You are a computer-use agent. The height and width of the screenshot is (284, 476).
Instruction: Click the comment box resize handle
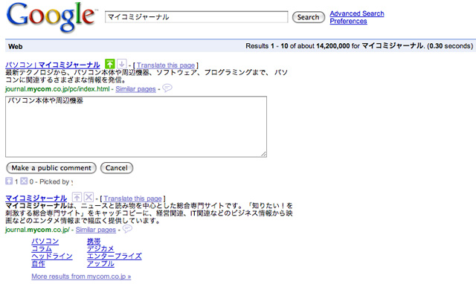[x=263, y=154]
